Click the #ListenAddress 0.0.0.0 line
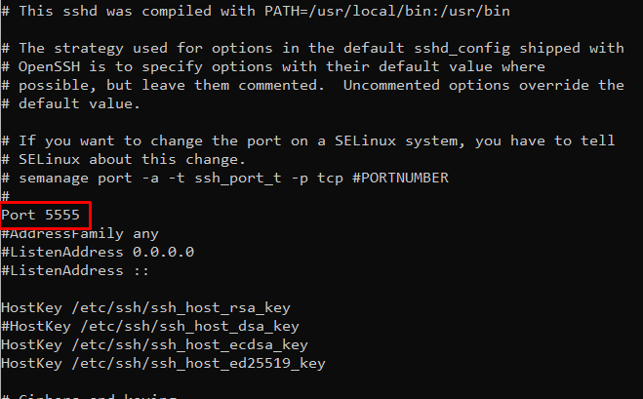The image size is (643, 399). 98,252
